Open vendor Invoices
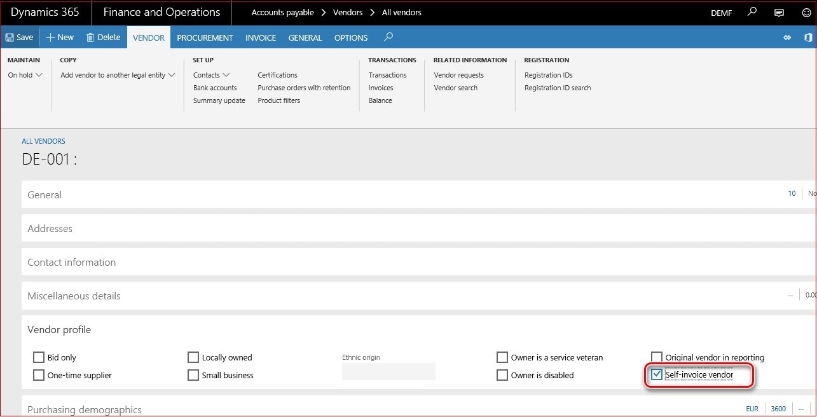The height and width of the screenshot is (417, 817). (381, 88)
